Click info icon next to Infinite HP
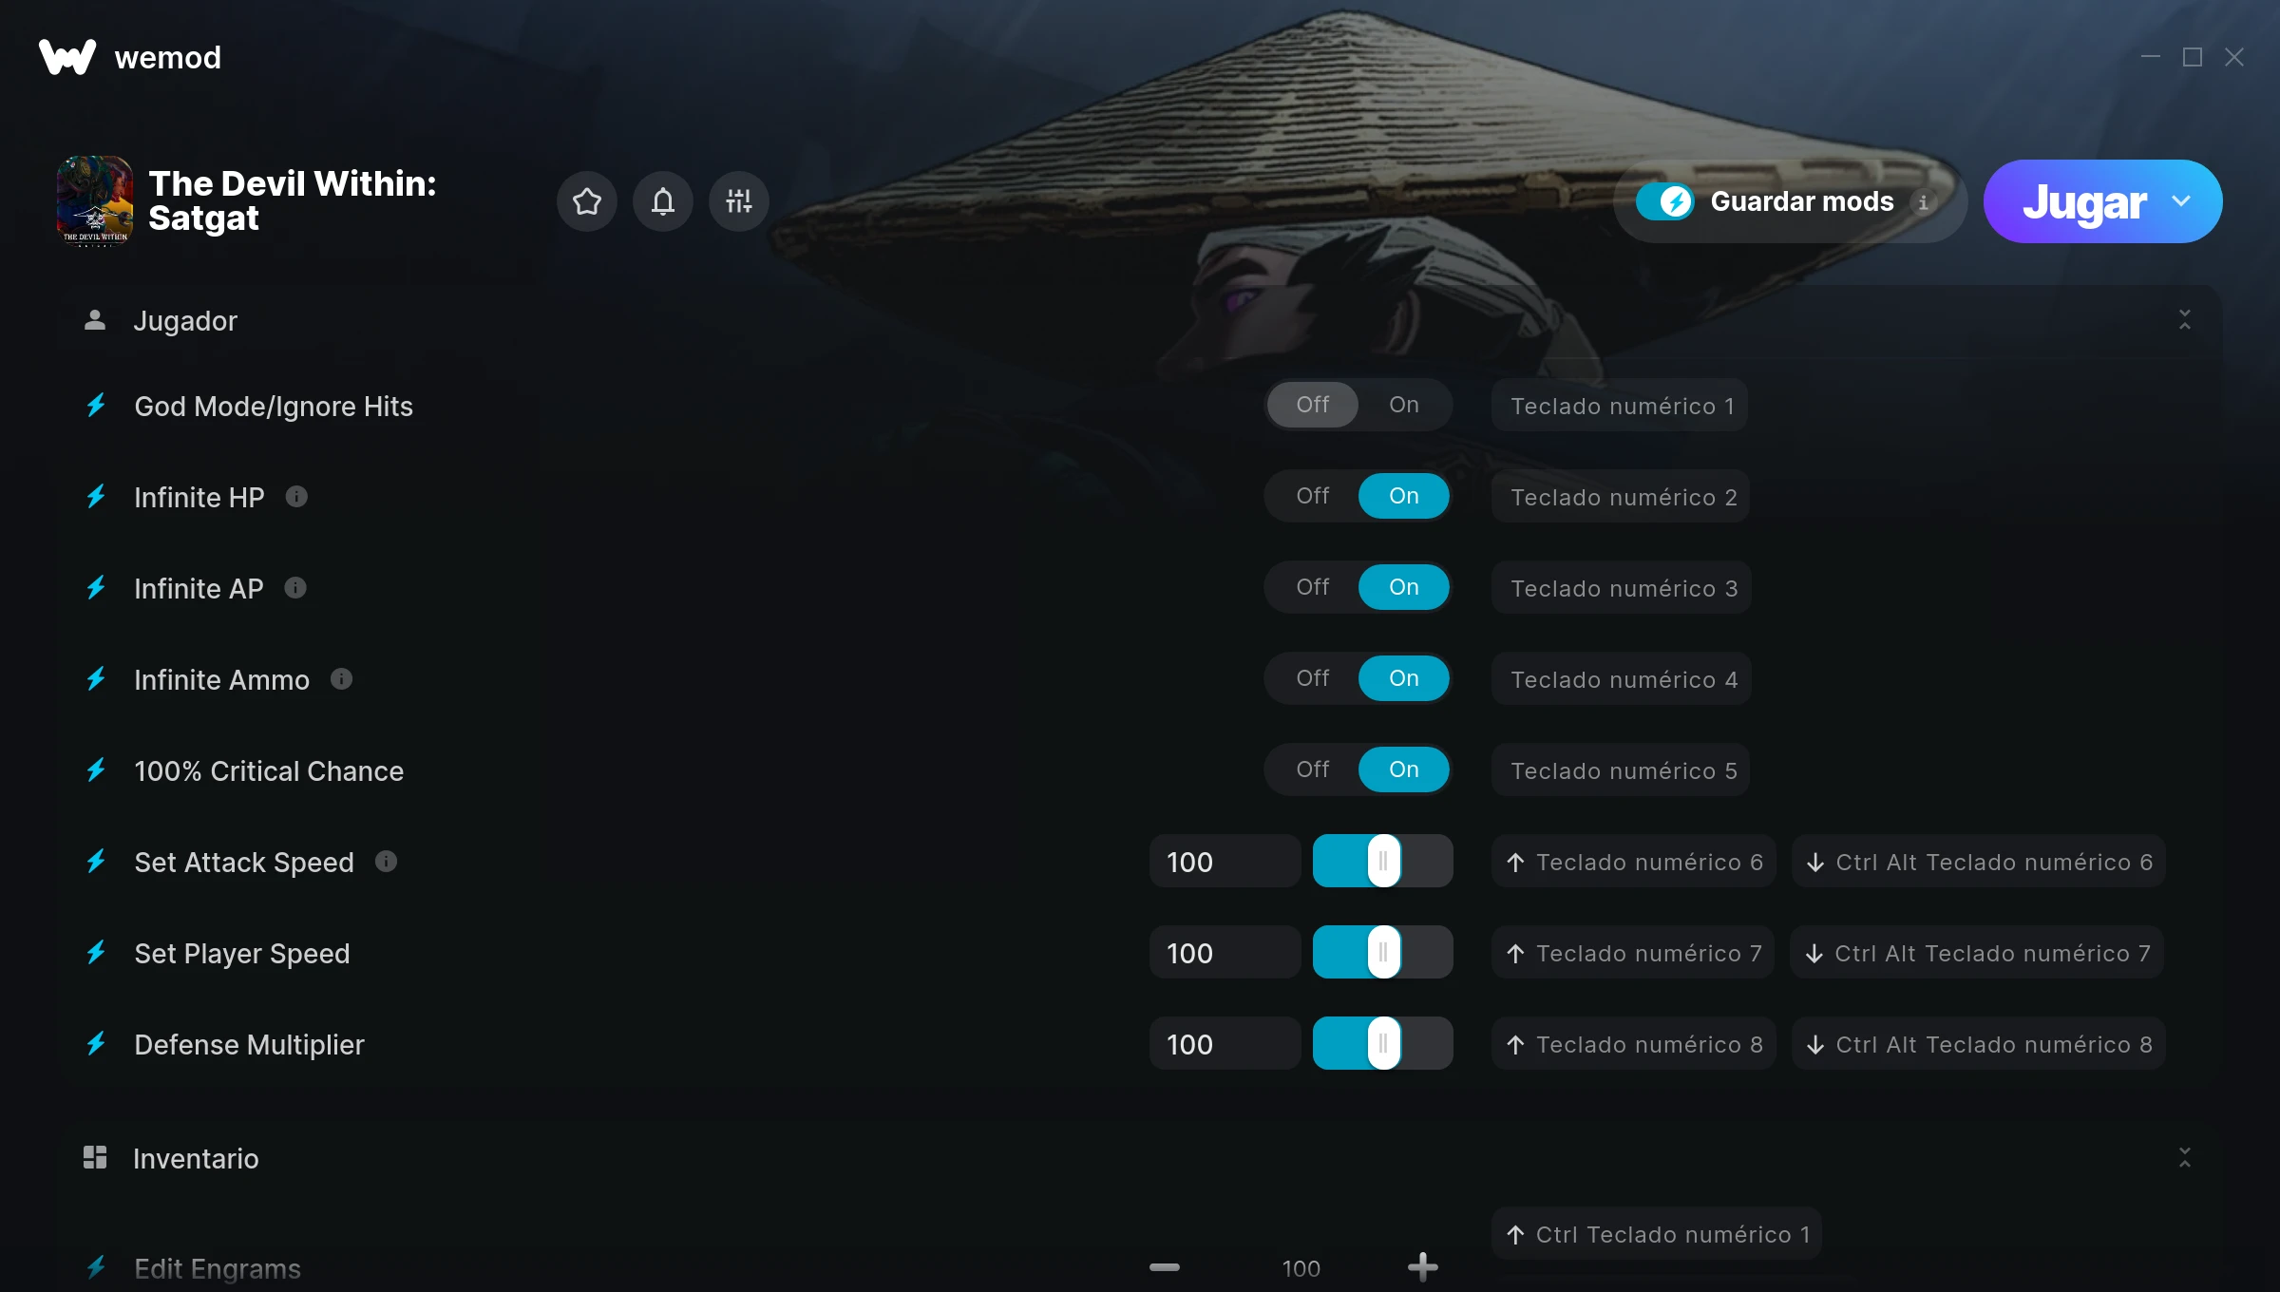This screenshot has height=1292, width=2280. click(296, 496)
